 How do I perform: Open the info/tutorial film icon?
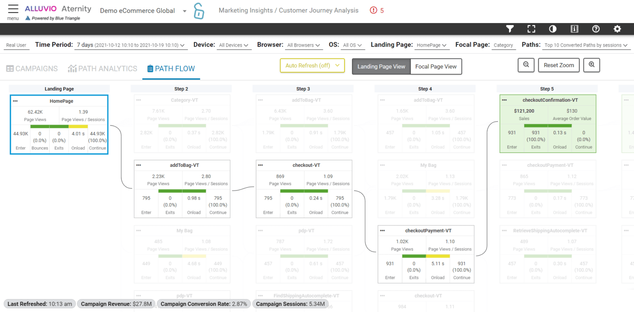tap(574, 29)
